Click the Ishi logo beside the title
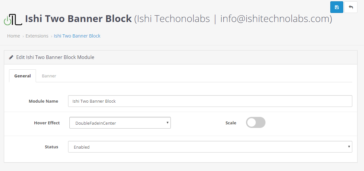The width and height of the screenshot is (364, 171). point(13,19)
